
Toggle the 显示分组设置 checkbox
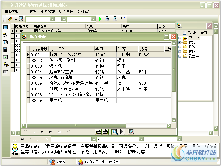(184, 33)
